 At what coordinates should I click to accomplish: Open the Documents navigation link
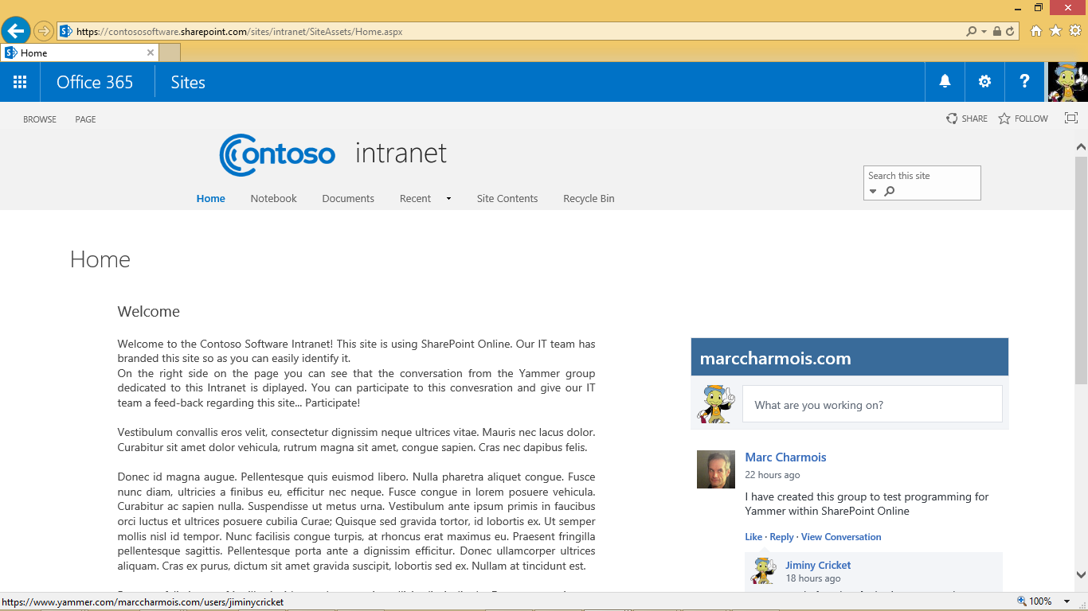tap(348, 199)
